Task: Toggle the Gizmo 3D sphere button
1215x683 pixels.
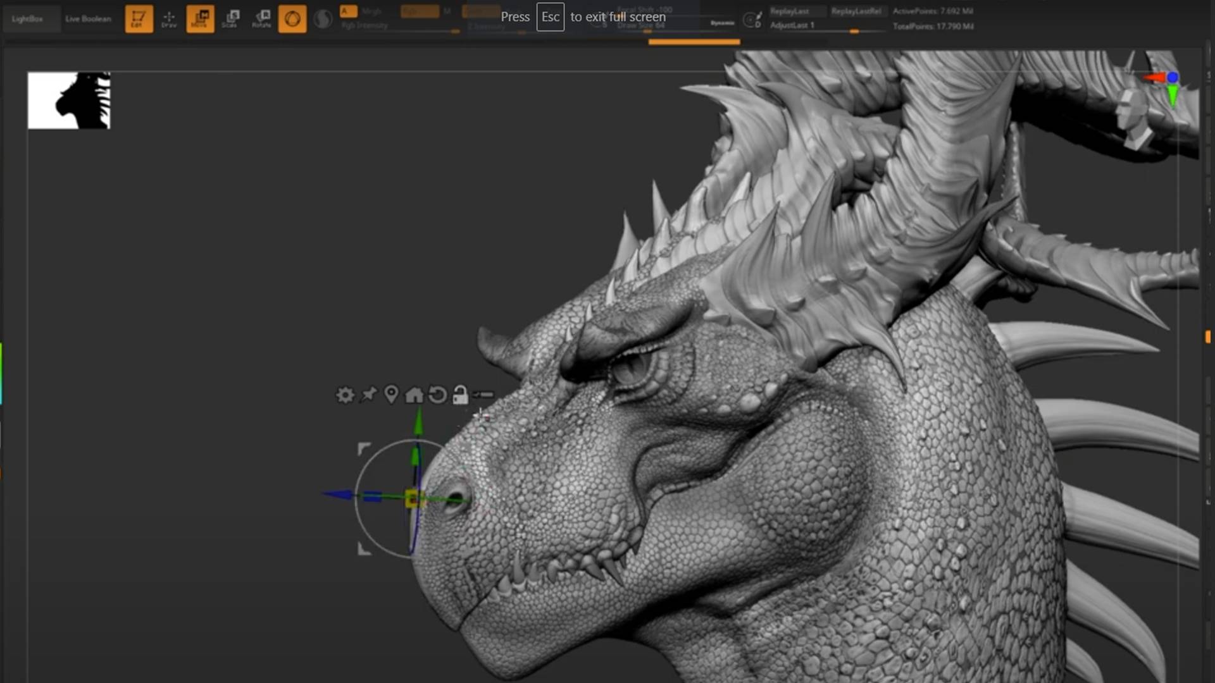Action: 292,18
